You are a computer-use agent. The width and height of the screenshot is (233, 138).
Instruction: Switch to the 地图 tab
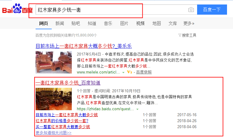pos(156,23)
